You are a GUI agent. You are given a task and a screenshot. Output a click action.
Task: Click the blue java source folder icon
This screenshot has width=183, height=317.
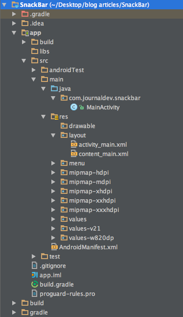[x=54, y=88]
